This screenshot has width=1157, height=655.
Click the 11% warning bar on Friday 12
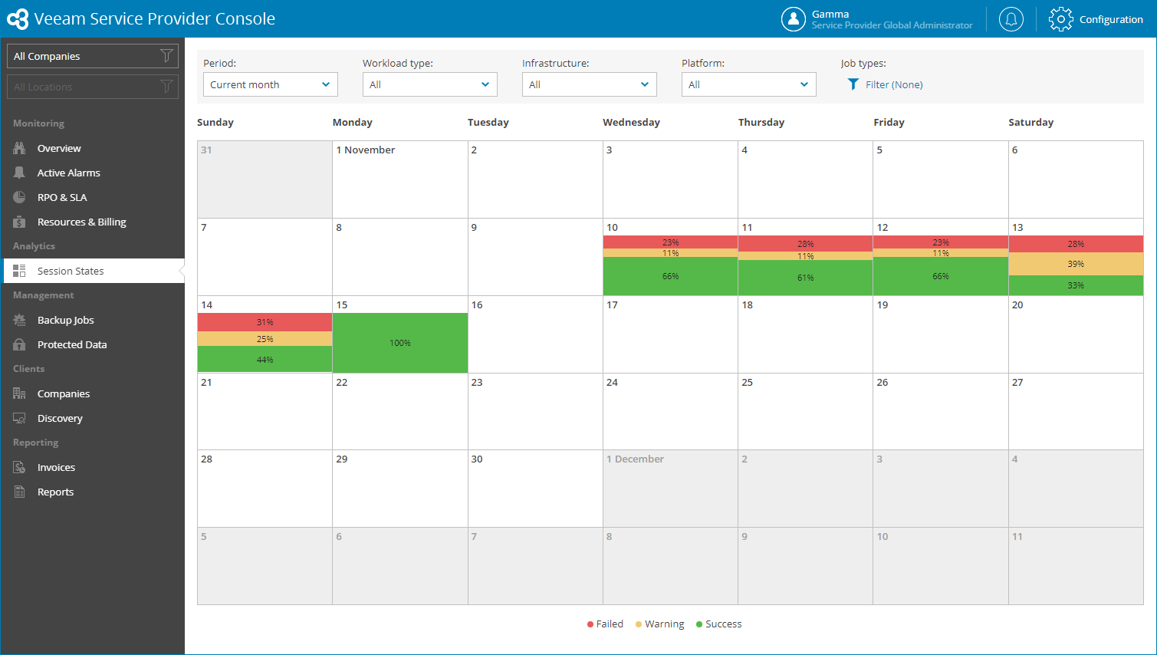coord(941,253)
